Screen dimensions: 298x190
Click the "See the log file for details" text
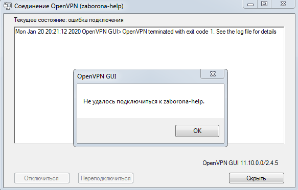(x=246, y=32)
